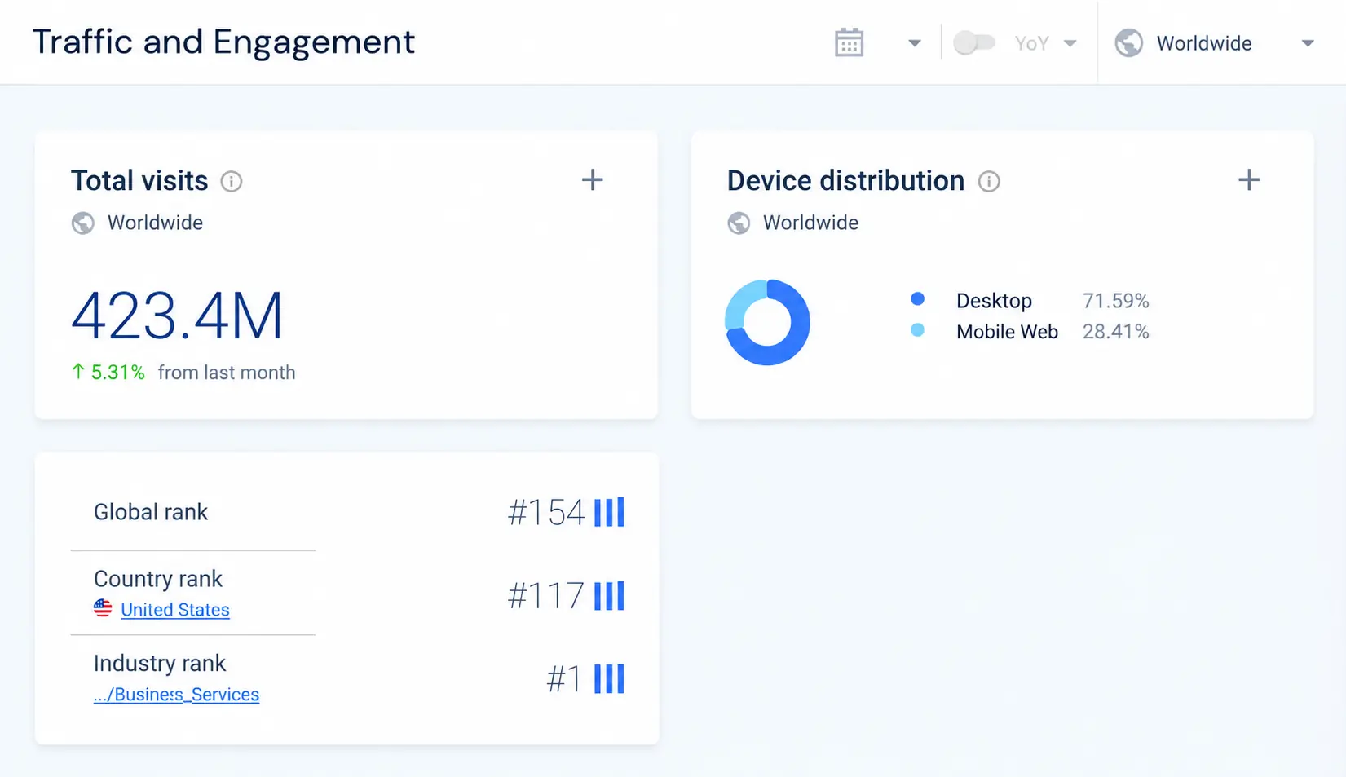
Task: Click the #117 country rank value
Action: (x=546, y=596)
